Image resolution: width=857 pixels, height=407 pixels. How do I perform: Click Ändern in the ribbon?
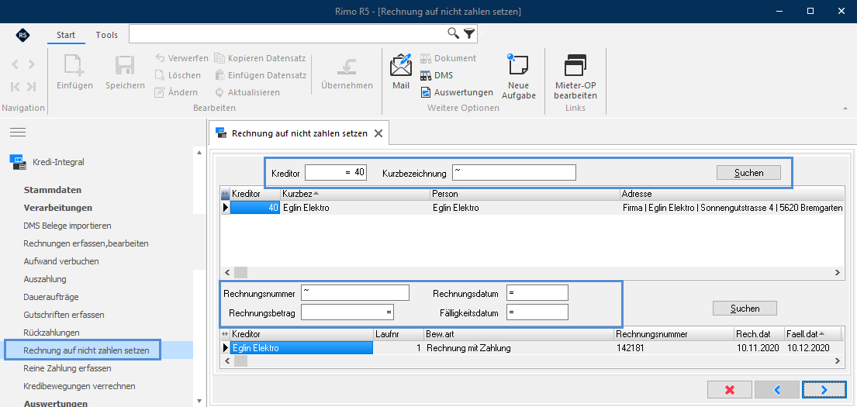176,92
